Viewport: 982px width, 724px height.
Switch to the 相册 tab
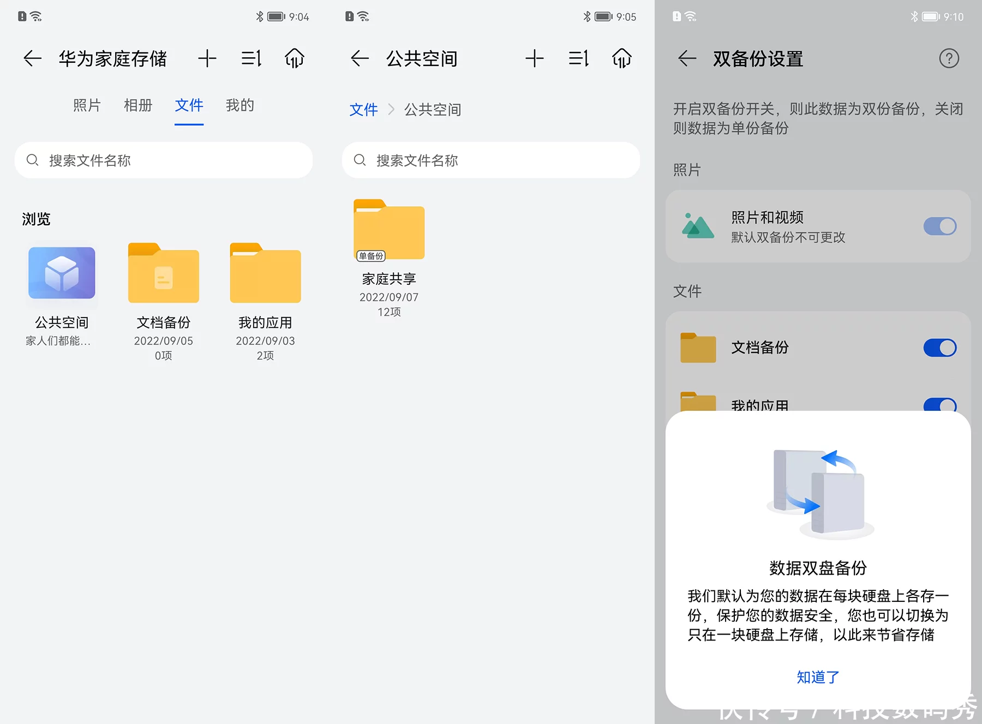[138, 105]
